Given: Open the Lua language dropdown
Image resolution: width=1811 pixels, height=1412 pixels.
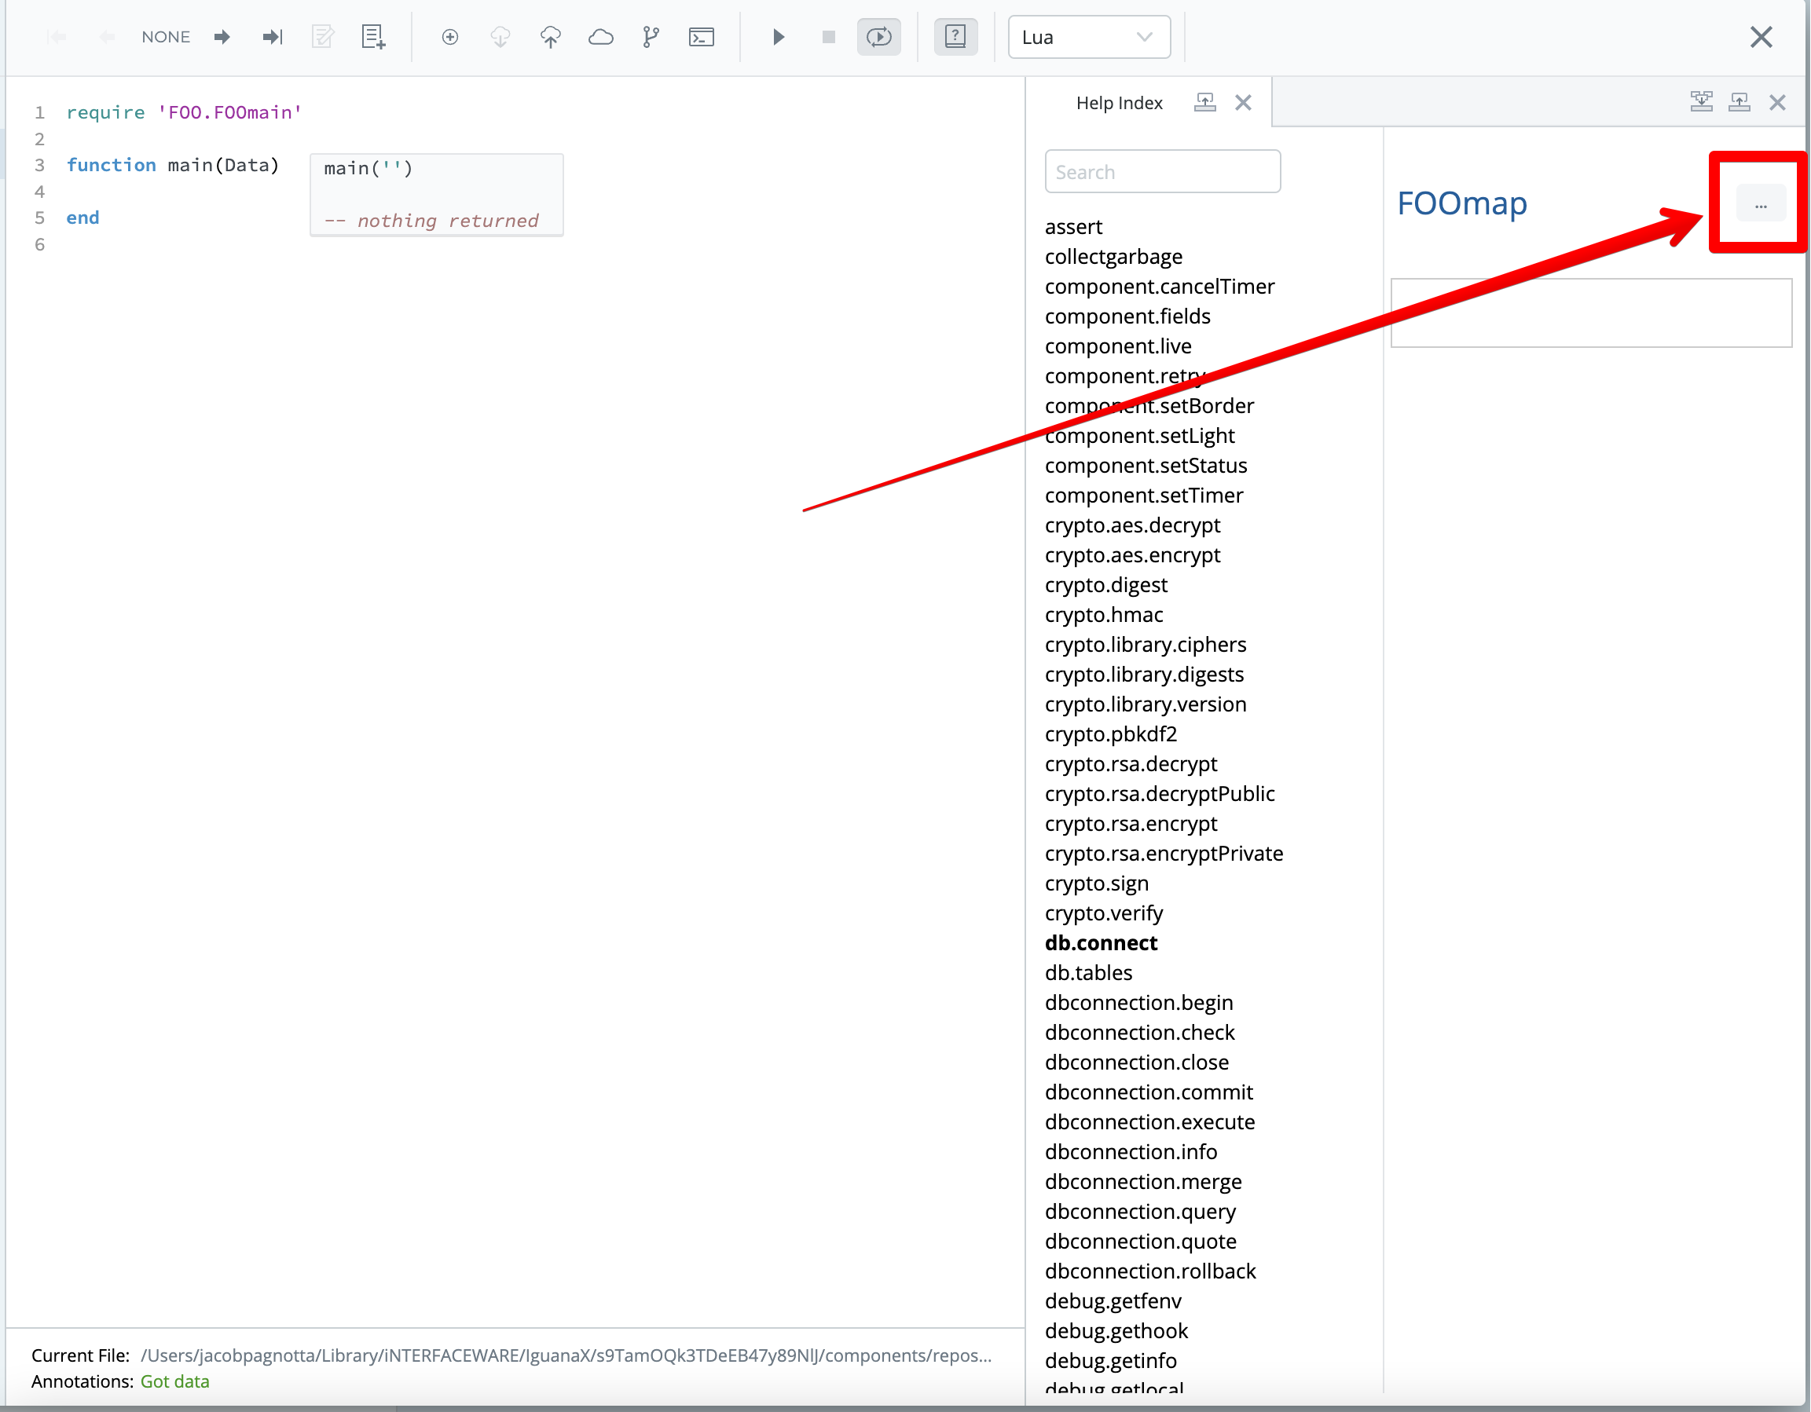Looking at the screenshot, I should pos(1088,37).
